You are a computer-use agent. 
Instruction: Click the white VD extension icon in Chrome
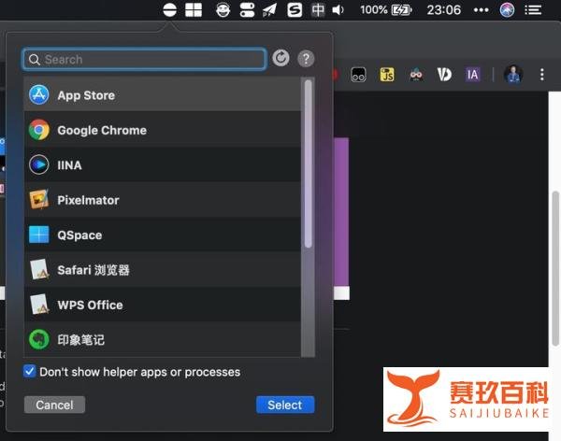444,75
